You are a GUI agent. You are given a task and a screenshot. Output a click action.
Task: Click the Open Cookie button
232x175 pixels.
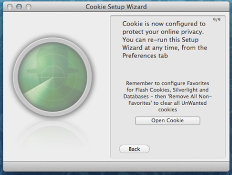168,121
